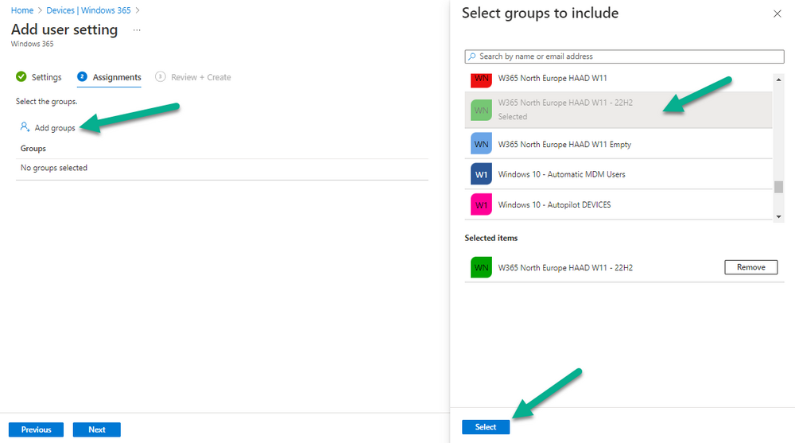
Task: Click the Add groups link
Action: point(55,128)
